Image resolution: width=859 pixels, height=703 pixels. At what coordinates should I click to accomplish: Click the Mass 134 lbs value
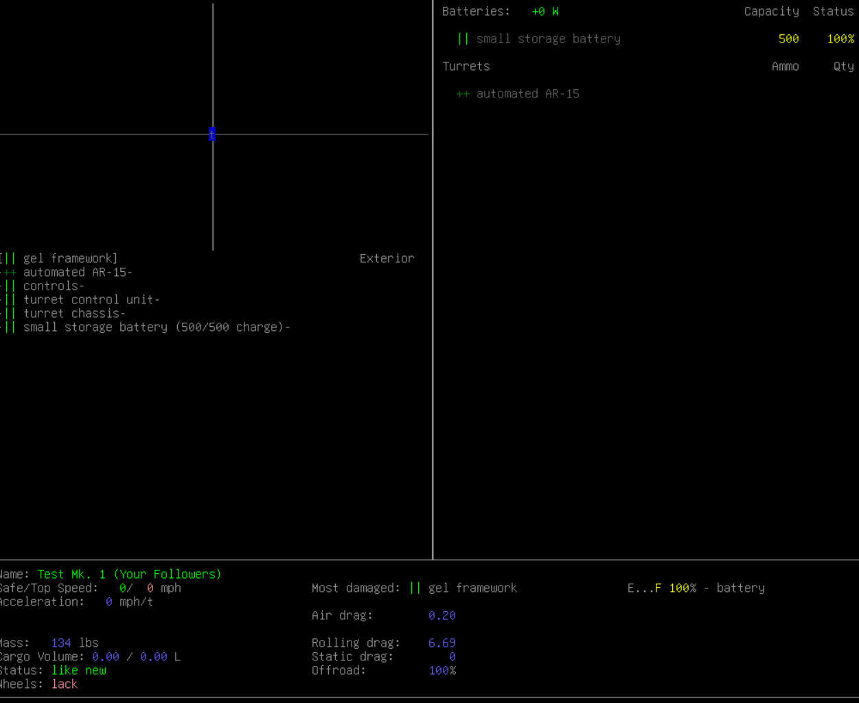point(75,643)
